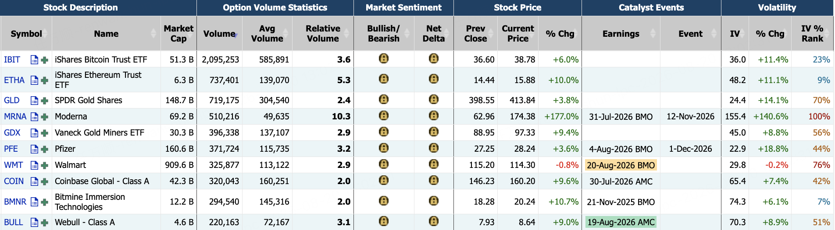Screen dimensions: 835x230
Task: Add ETHA using its green plus icon
Action: click(44, 80)
